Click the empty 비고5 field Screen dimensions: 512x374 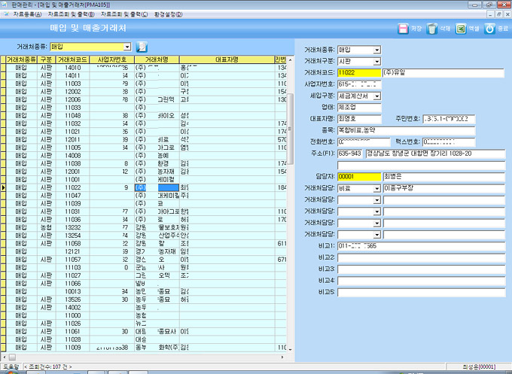(421, 292)
